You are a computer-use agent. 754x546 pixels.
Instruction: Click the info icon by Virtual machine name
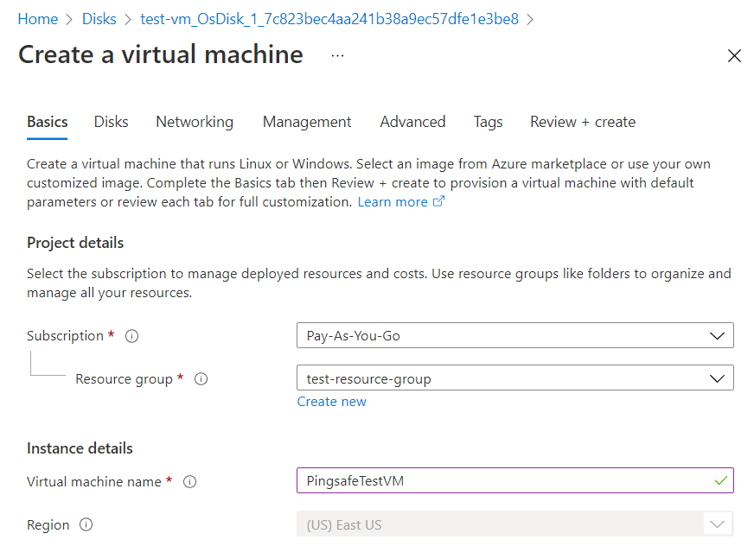pyautogui.click(x=190, y=482)
